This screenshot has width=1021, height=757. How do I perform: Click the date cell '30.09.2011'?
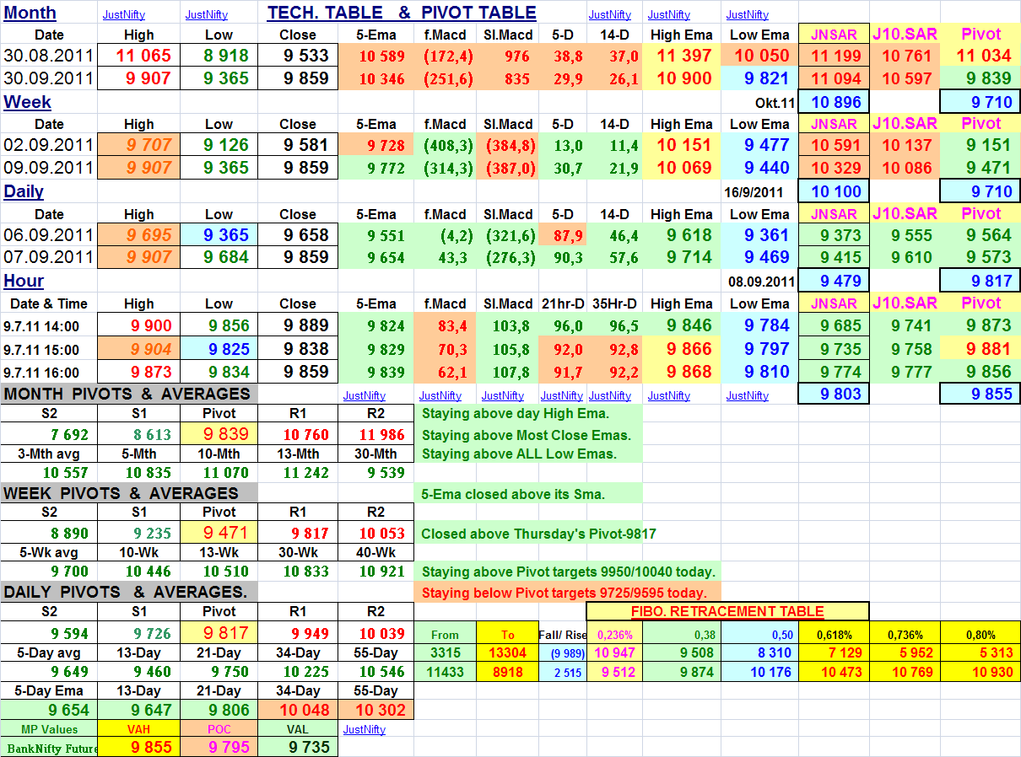point(49,78)
